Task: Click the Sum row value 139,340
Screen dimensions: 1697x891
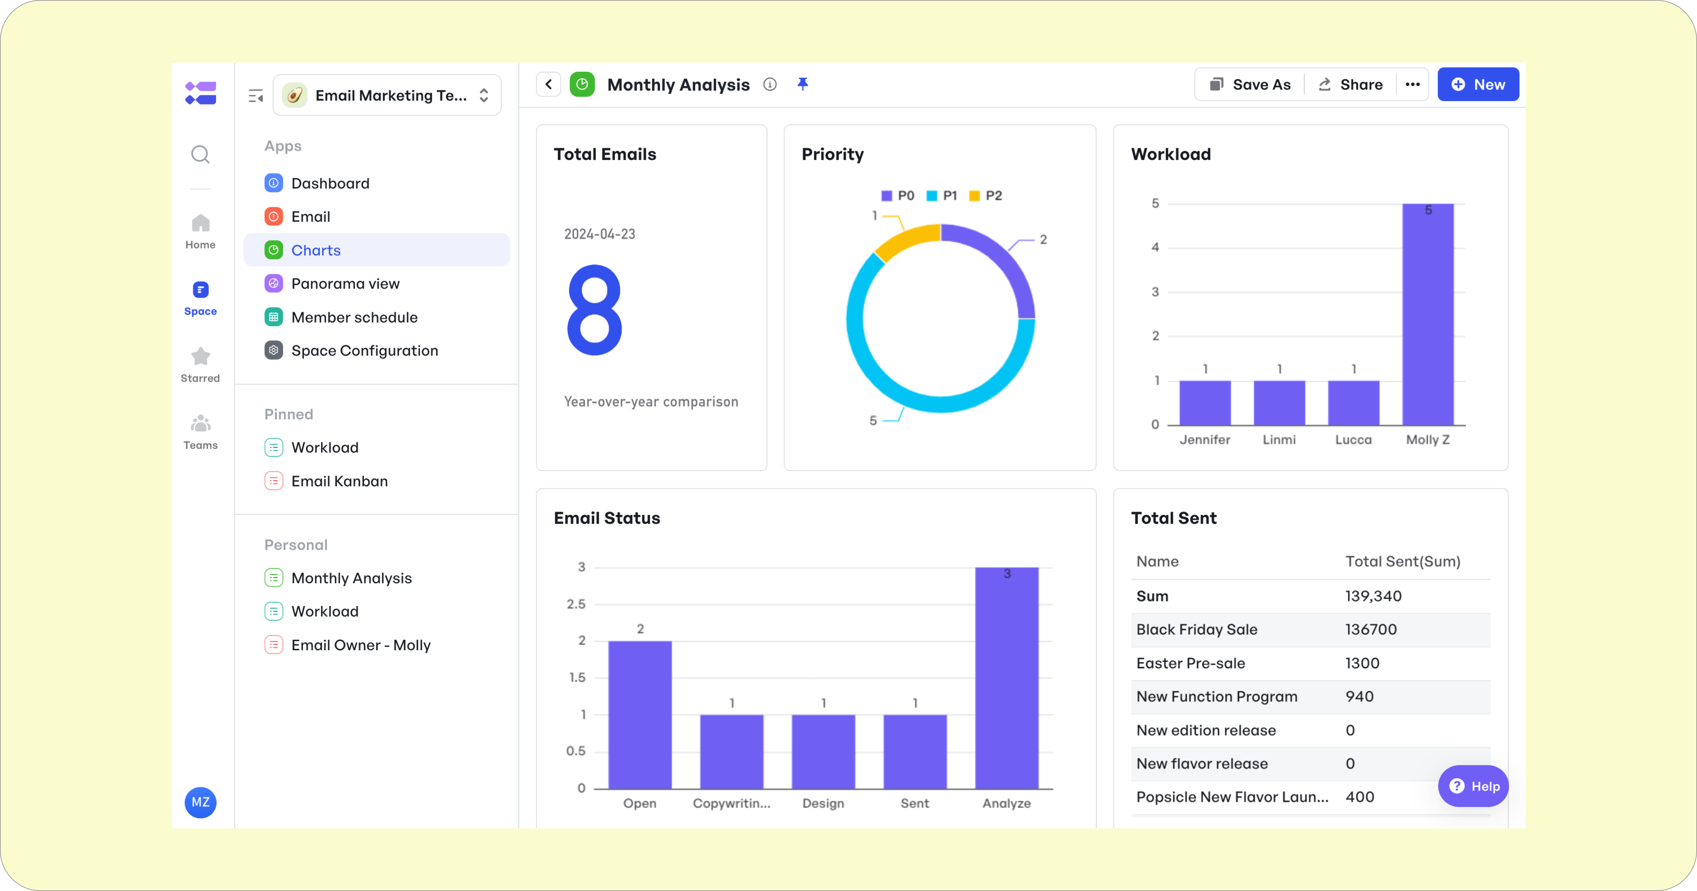Action: 1374,596
